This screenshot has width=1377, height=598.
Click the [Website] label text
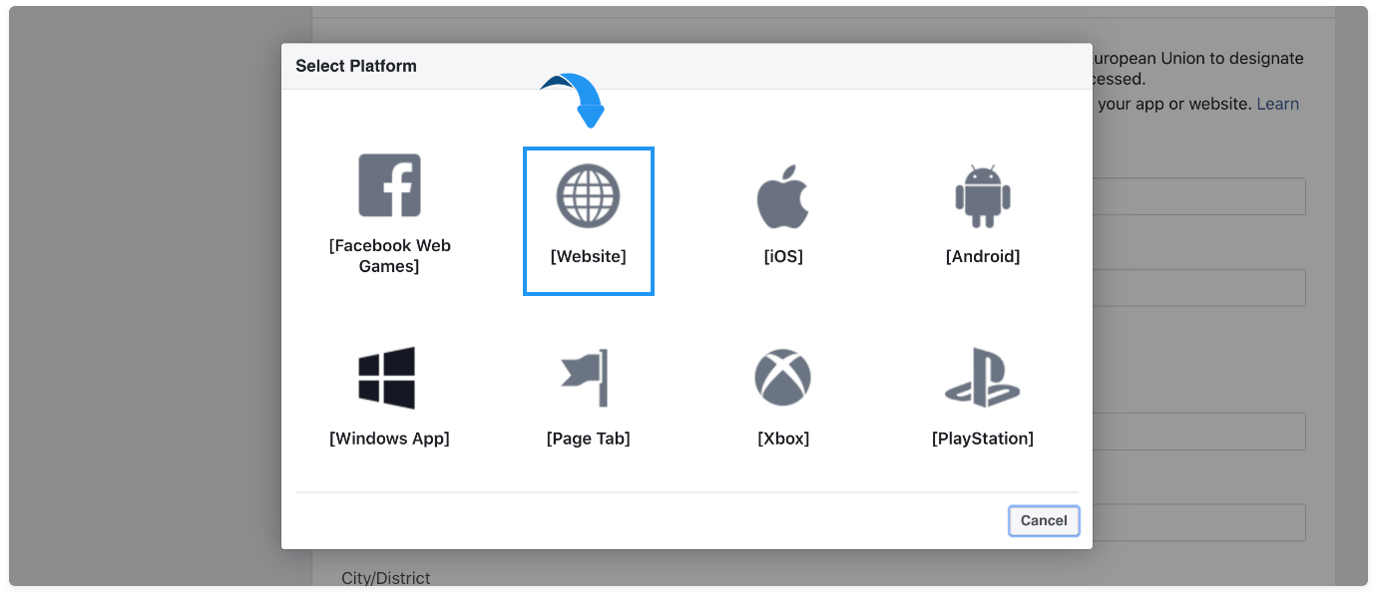(x=588, y=256)
